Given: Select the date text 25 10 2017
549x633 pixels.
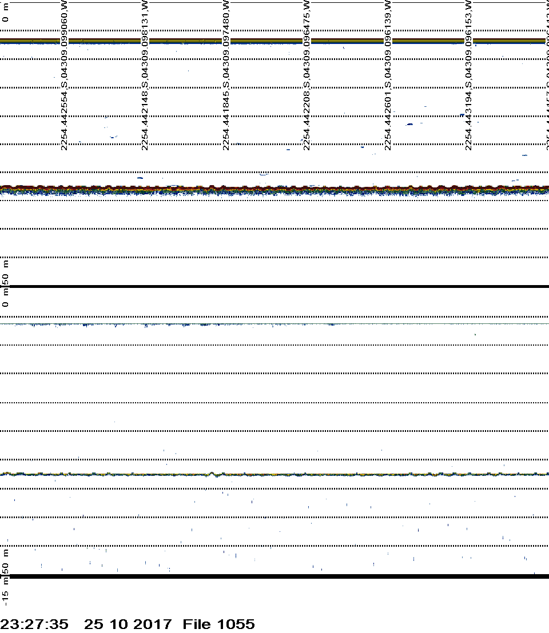Looking at the screenshot, I should click(128, 624).
